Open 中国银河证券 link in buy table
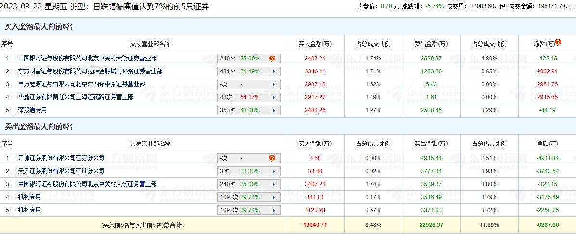576x236 pixels. tap(88, 59)
